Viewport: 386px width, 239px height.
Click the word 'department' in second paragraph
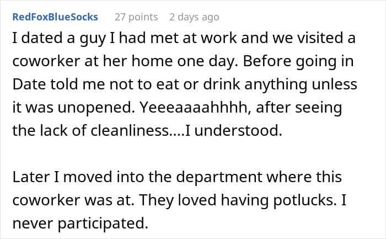[x=219, y=177]
